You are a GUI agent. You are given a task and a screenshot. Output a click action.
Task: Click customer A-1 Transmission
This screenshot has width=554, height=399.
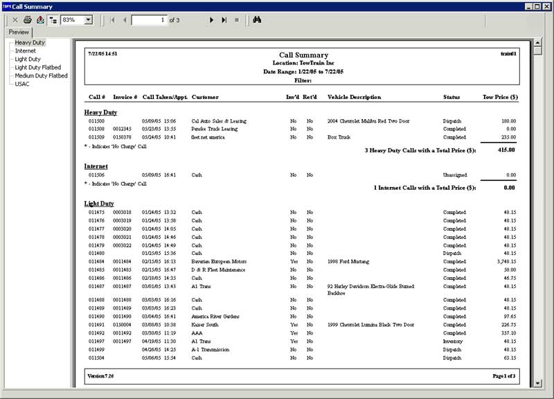pos(211,350)
